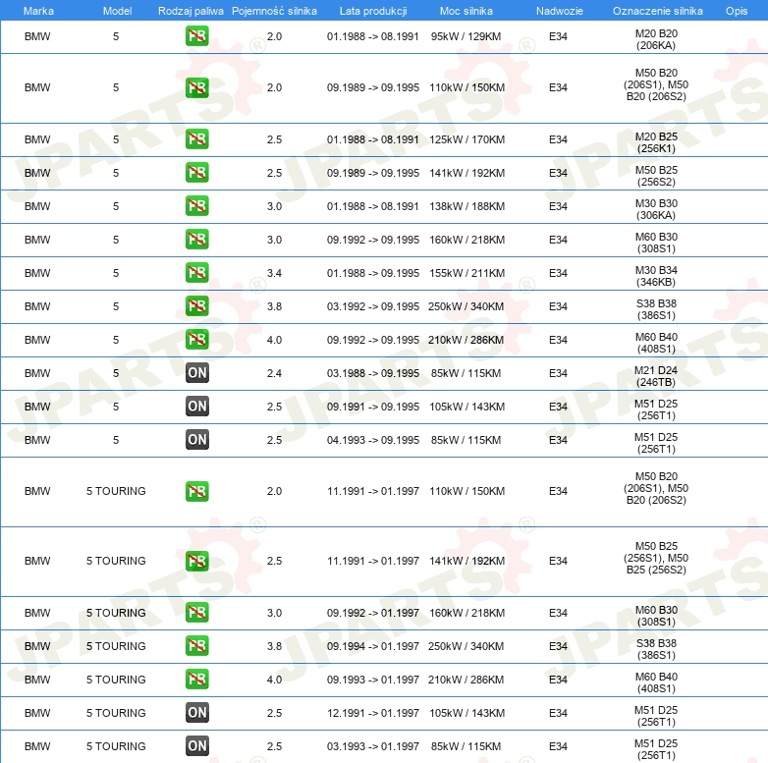The height and width of the screenshot is (763, 768).
Task: Click the PB fuel icon for 125kW / 170KM engine
Action: (196, 139)
